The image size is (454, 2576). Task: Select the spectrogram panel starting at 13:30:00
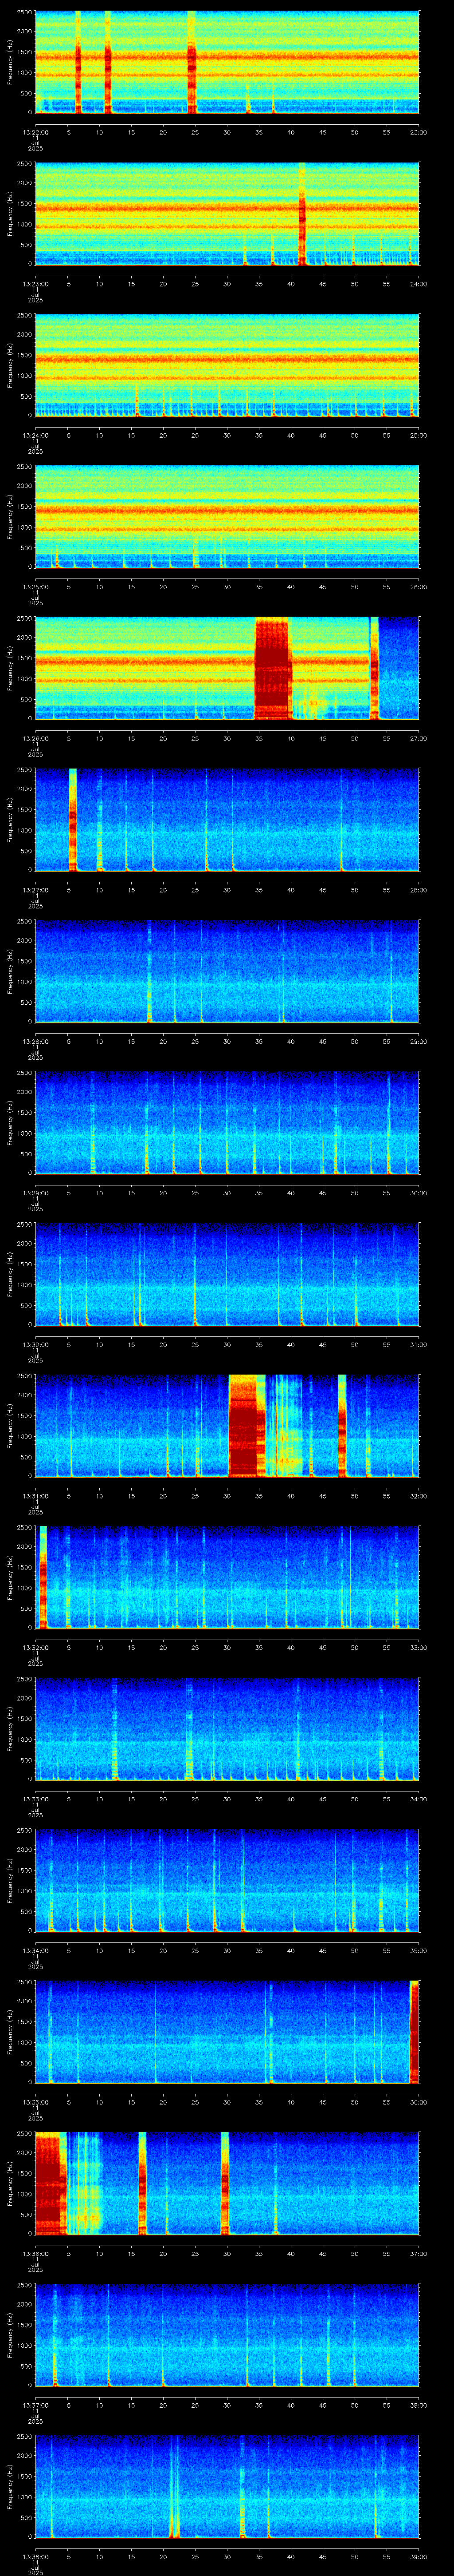tap(227, 1274)
